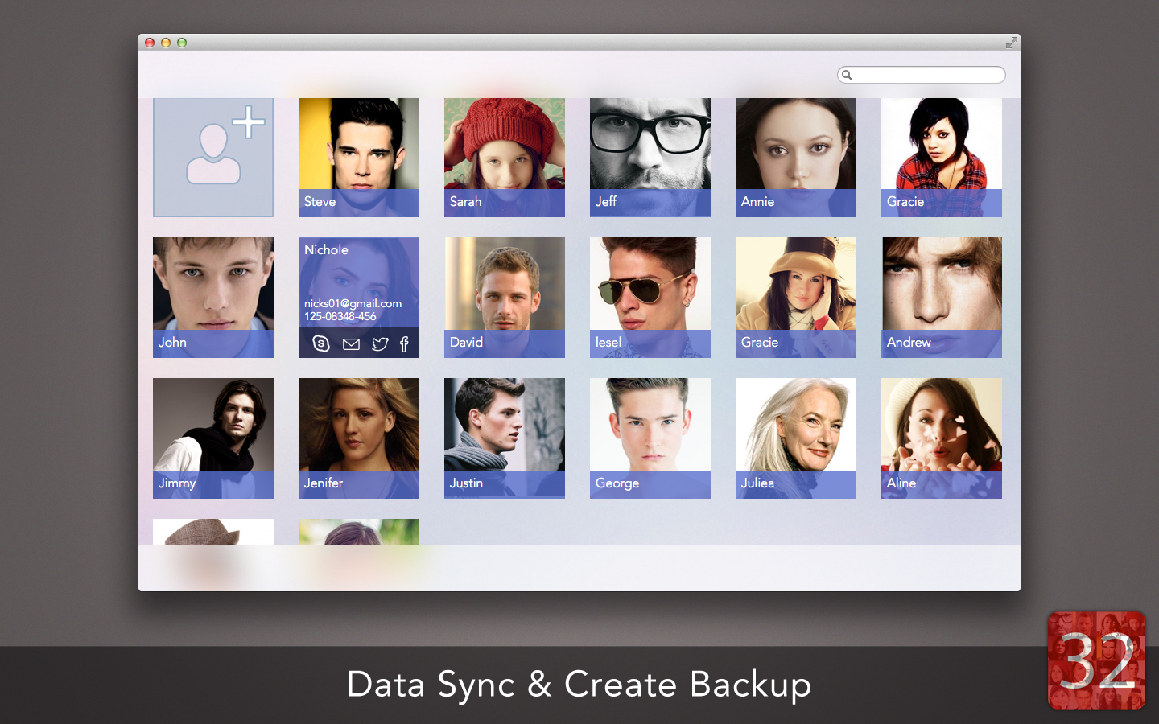
Task: Open Andrew's contact card
Action: 942,298
